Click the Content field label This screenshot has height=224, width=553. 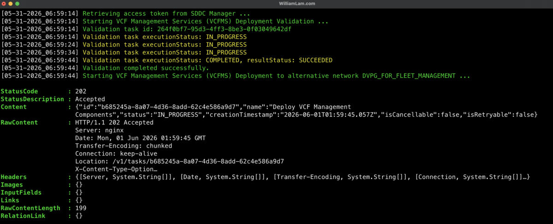pos(14,107)
